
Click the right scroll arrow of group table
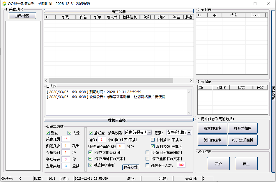coord(191,80)
